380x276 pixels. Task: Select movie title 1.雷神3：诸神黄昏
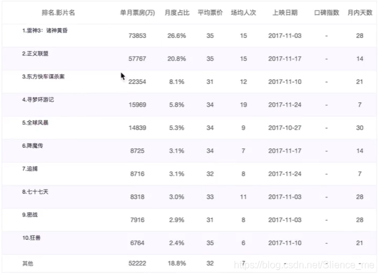[x=45, y=31]
